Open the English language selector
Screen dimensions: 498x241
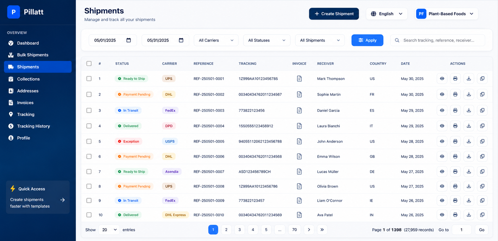(387, 14)
